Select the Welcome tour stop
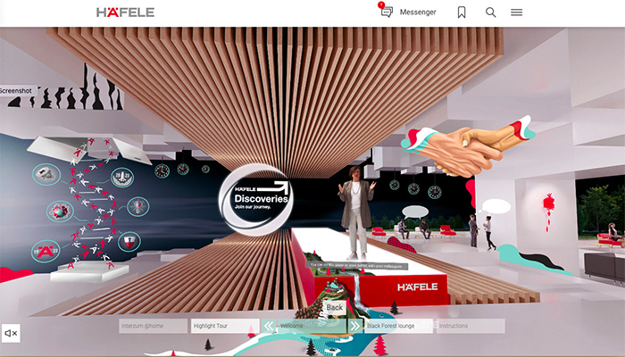Screen dimensions: 625x357 312,326
